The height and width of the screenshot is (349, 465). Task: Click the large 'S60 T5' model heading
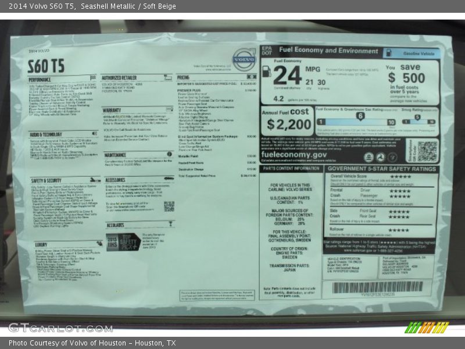(x=46, y=66)
